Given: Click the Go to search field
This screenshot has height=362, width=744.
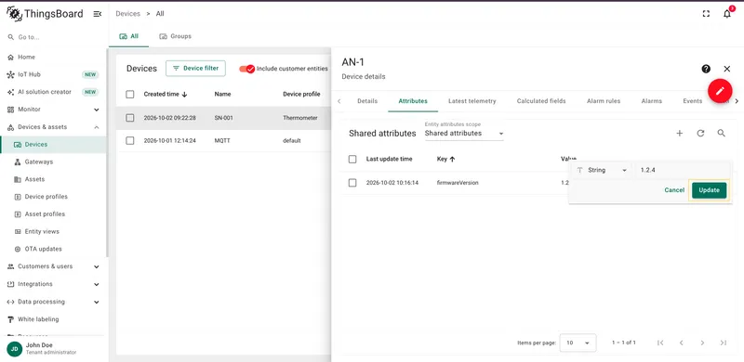Looking at the screenshot, I should click(54, 37).
